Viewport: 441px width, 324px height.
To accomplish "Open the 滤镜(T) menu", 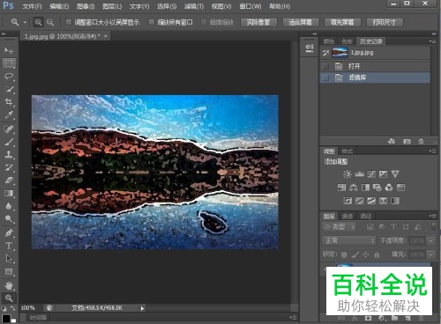I will (x=194, y=6).
